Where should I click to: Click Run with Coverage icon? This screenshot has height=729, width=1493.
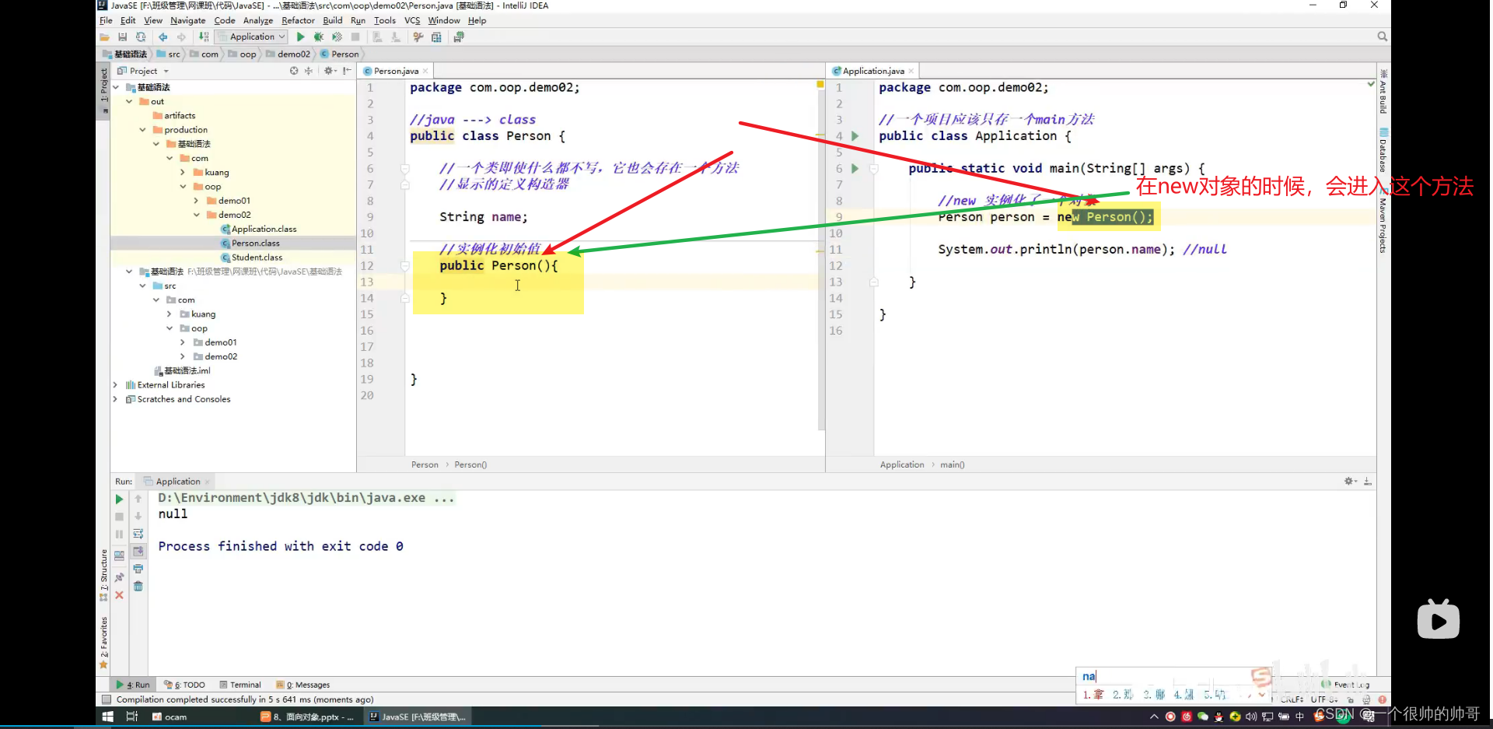point(337,37)
